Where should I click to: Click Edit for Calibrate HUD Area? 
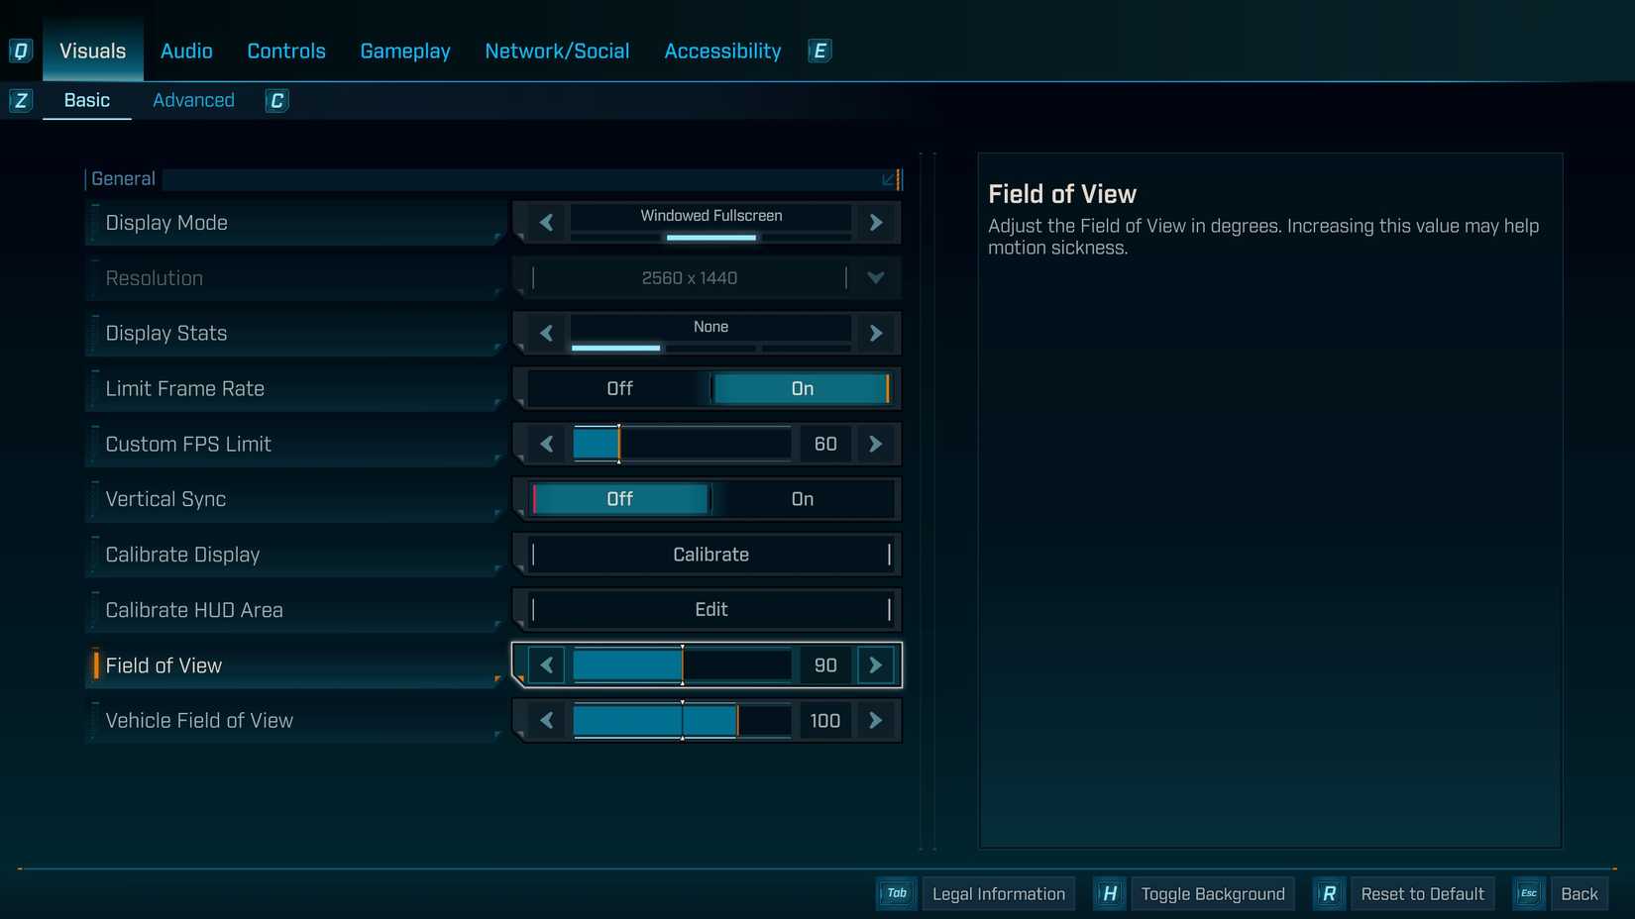pyautogui.click(x=710, y=610)
